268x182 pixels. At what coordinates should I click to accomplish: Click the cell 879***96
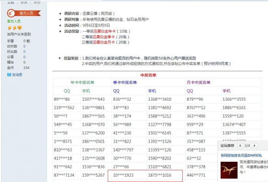tap(195, 99)
